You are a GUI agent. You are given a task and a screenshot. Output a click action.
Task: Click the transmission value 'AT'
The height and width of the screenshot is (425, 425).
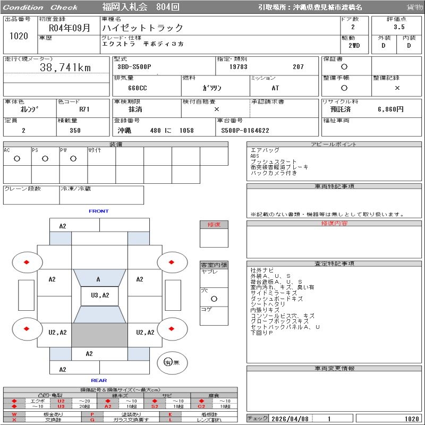click(x=275, y=88)
